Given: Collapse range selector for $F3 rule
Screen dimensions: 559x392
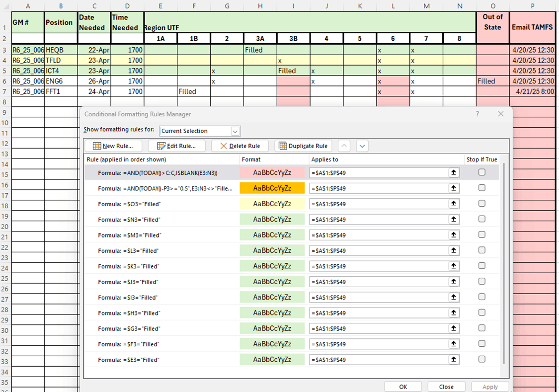Looking at the screenshot, I should [454, 344].
